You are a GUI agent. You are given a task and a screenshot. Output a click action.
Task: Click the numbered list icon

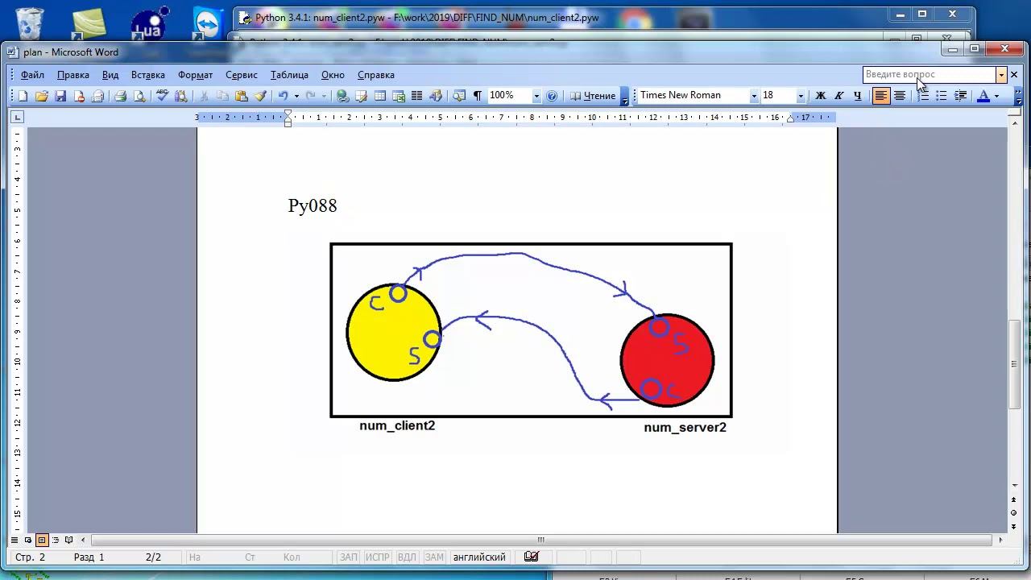click(923, 96)
